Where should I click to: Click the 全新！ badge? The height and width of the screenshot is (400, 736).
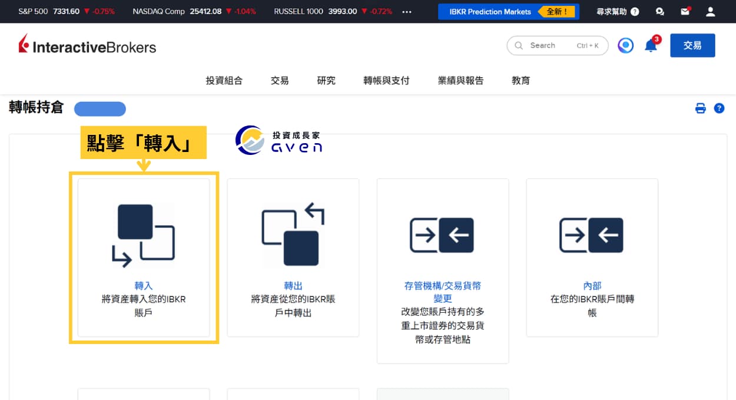click(556, 11)
